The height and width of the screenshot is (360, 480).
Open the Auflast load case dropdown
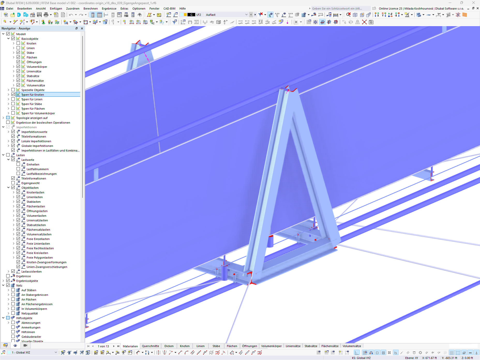(x=246, y=15)
